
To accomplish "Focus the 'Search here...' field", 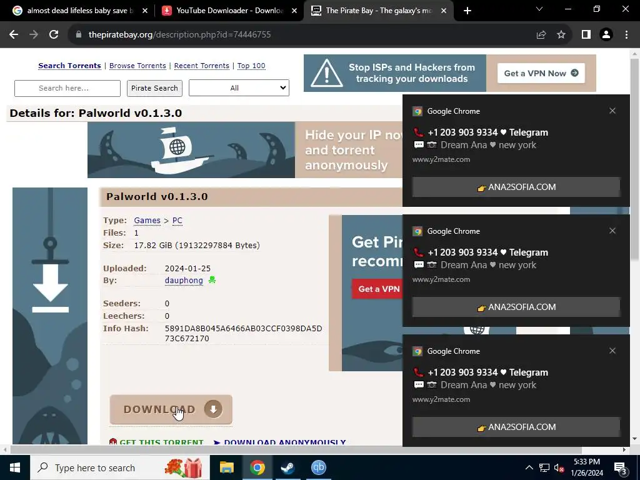I will [x=67, y=88].
